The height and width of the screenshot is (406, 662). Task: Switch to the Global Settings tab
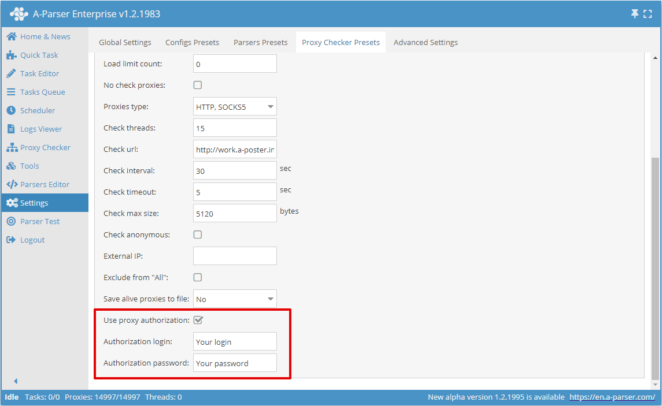coord(125,42)
